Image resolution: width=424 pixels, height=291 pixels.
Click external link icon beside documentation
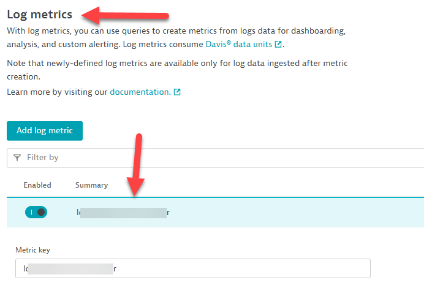coord(178,92)
